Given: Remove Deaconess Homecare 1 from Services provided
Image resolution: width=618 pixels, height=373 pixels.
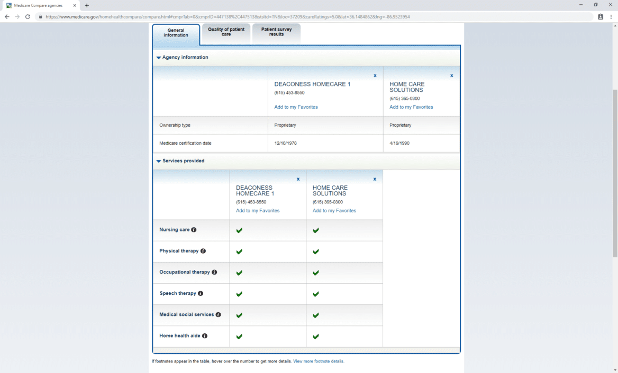Looking at the screenshot, I should (298, 179).
